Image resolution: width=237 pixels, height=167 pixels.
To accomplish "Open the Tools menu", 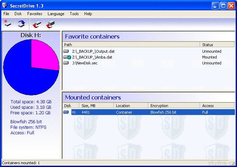I will pyautogui.click(x=74, y=14).
